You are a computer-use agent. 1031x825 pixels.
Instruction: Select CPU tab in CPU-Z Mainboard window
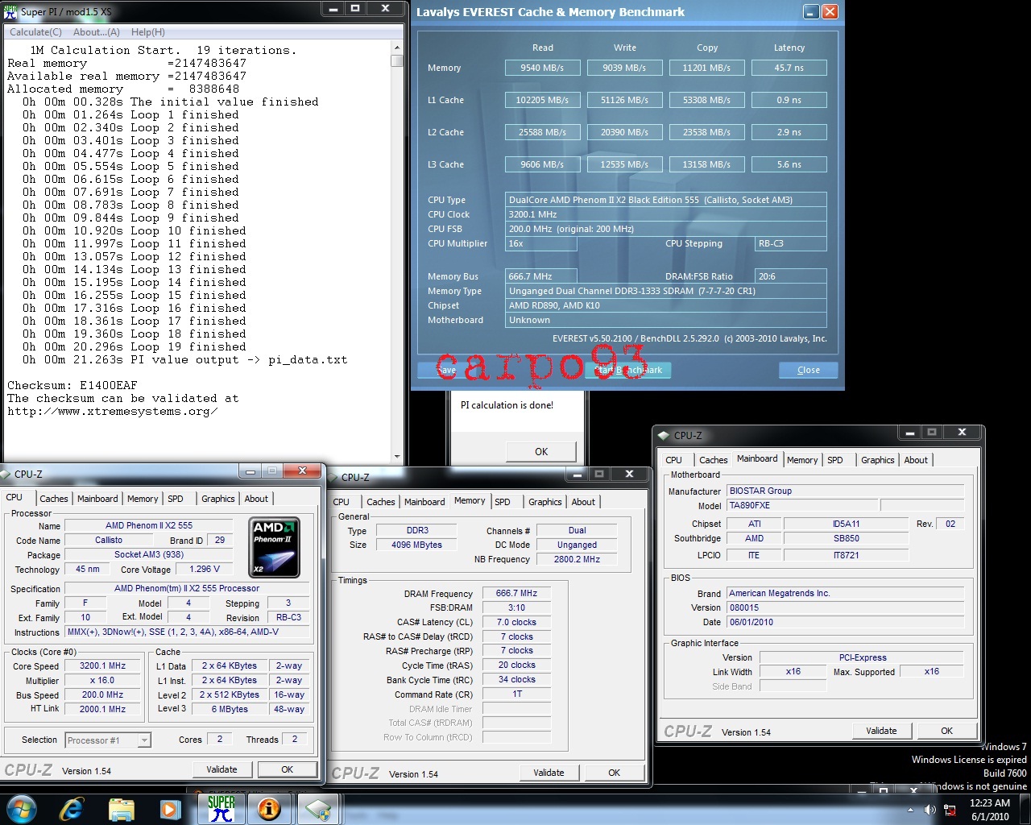click(x=674, y=460)
